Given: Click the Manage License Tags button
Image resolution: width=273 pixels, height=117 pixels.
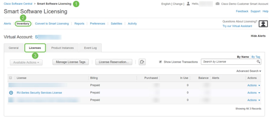Looking at the screenshot, I should point(71,62).
